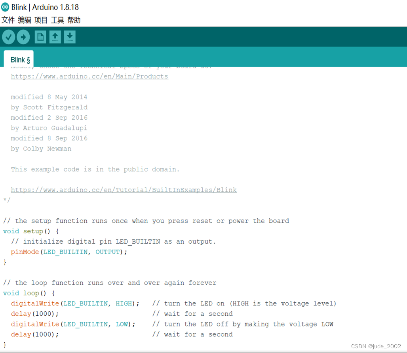The image size is (407, 353).
Task: Click the digitalWrite call with HIGH
Action: pos(75,303)
